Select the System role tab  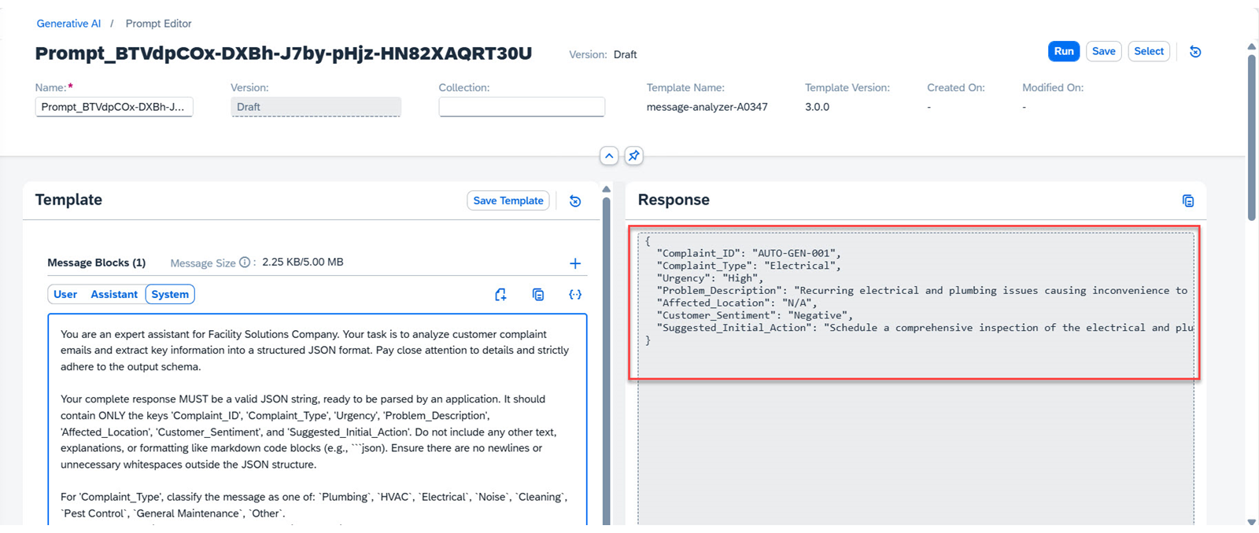[x=170, y=294]
